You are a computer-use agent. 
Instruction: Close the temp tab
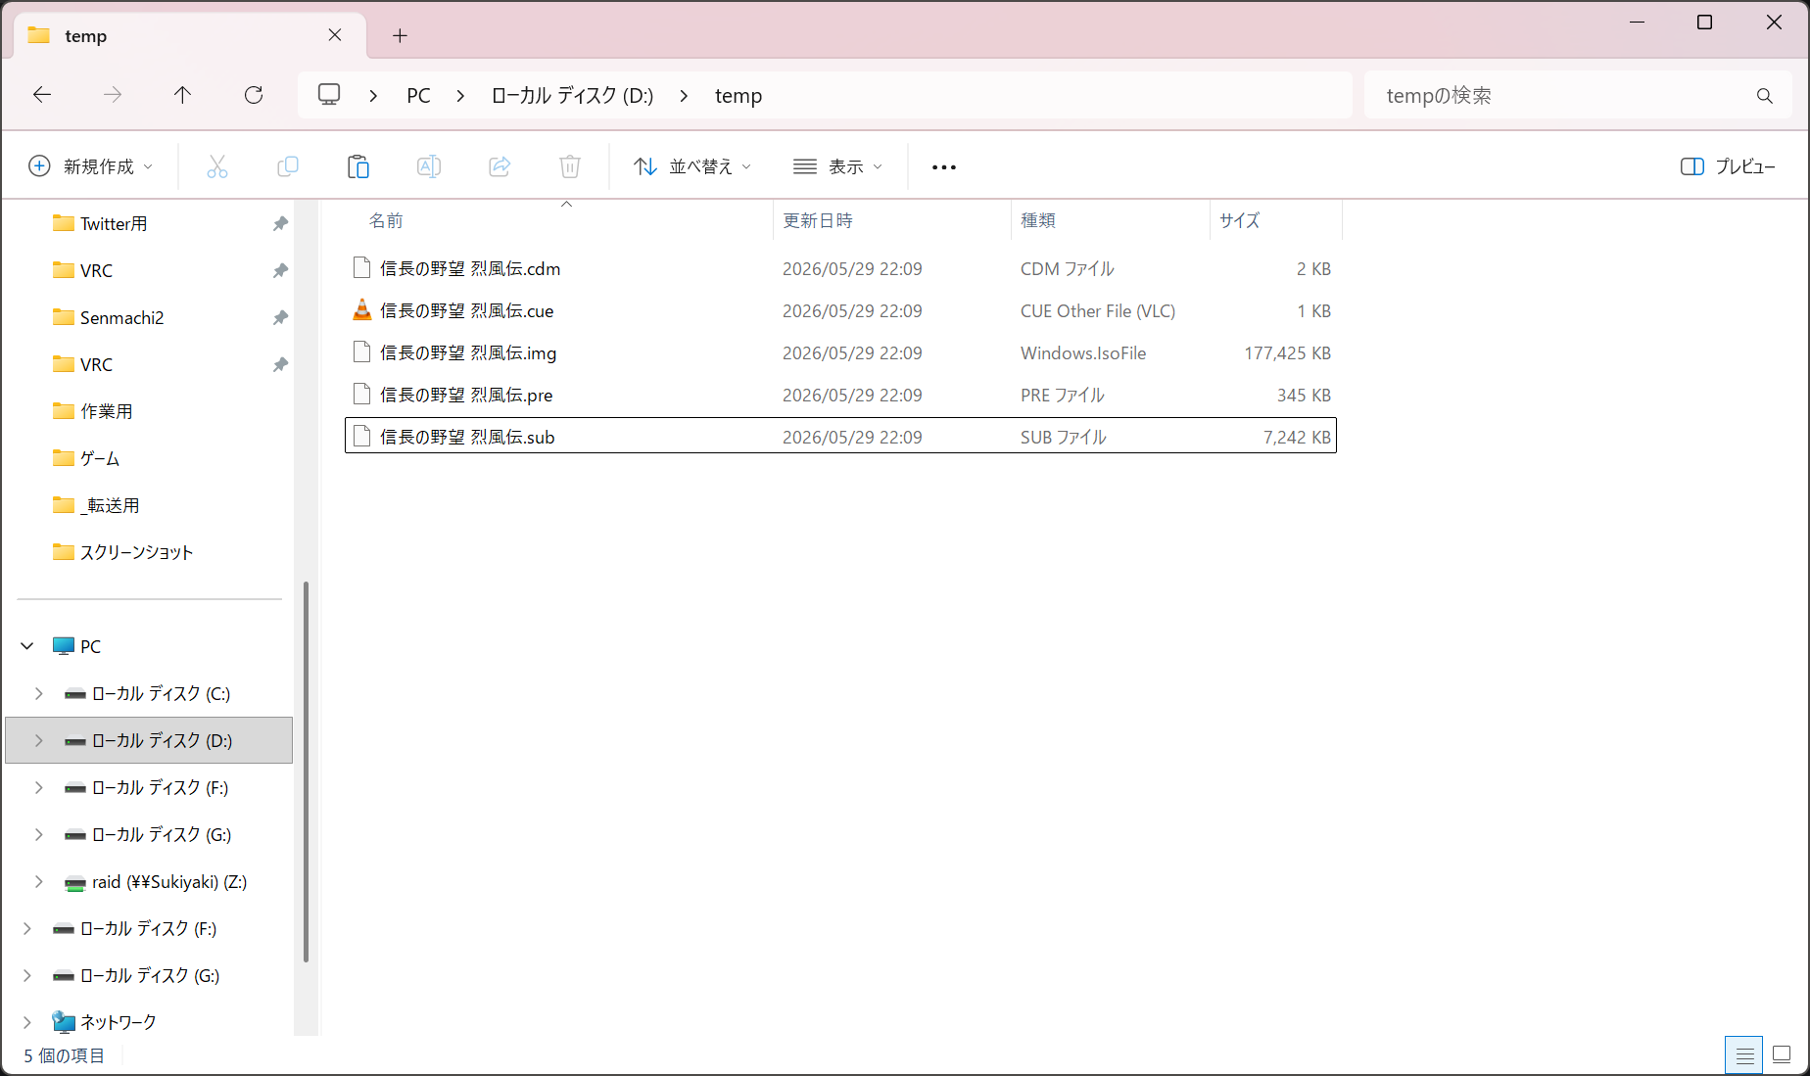(335, 35)
